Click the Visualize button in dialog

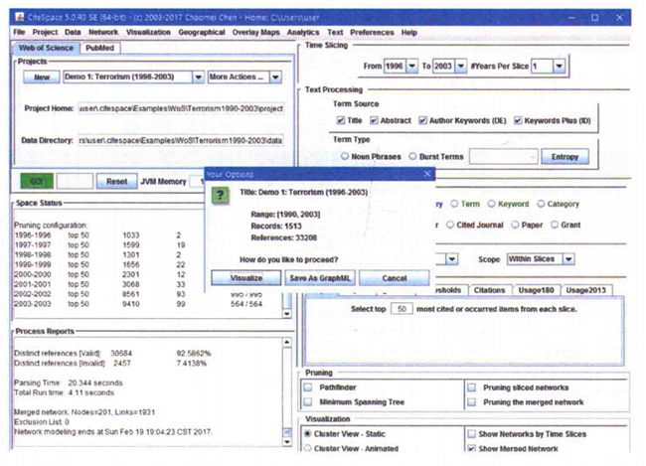coord(240,278)
